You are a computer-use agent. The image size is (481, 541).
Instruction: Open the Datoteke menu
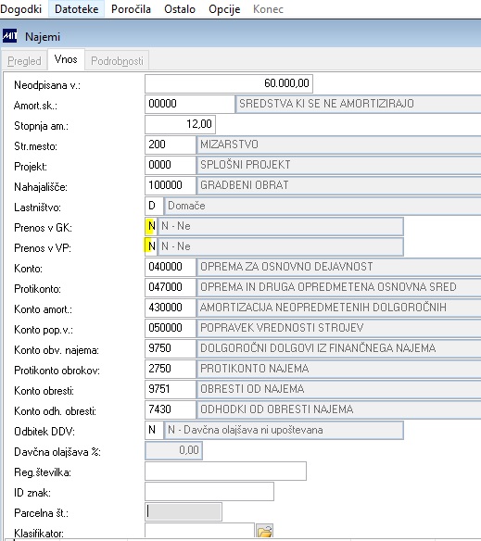[77, 9]
